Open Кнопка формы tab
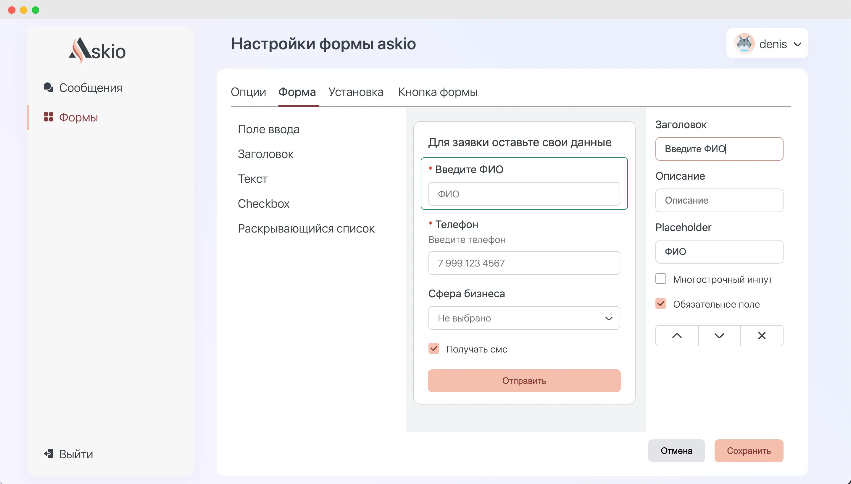851x484 pixels. point(437,92)
